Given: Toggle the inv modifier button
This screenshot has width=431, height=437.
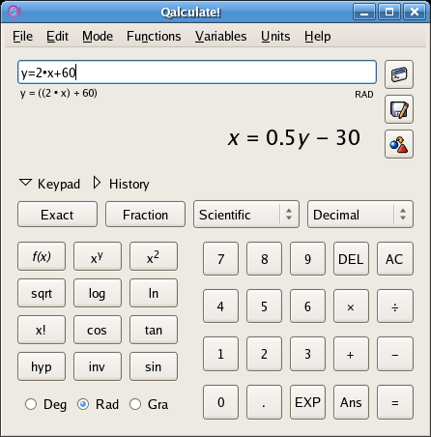Looking at the screenshot, I should (98, 366).
